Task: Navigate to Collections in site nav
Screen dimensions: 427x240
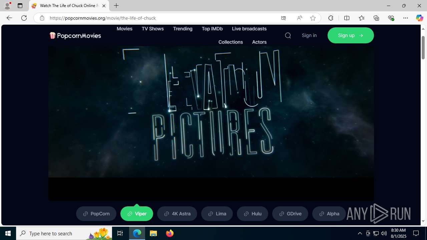Action: [x=231, y=42]
